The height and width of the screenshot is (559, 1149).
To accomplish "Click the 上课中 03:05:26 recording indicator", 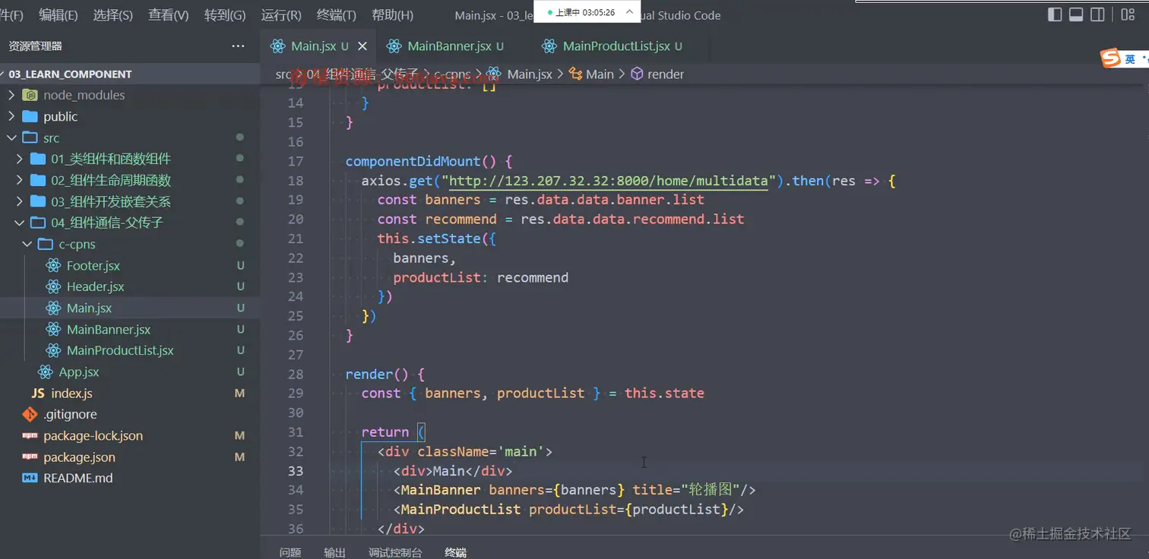I will coord(581,13).
